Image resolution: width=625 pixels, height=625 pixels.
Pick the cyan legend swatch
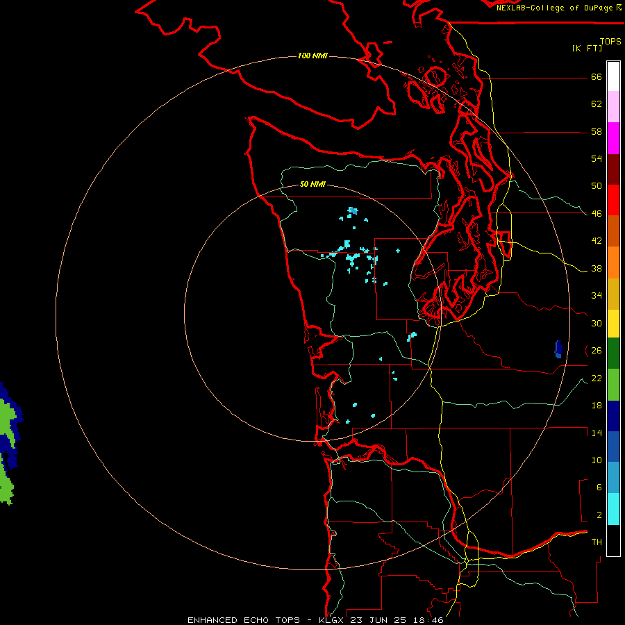(613, 509)
